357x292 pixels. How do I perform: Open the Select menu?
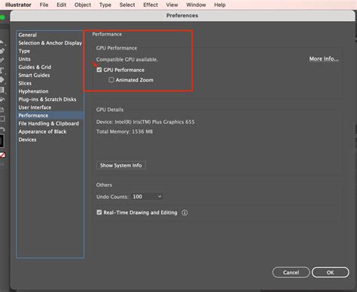tap(127, 5)
